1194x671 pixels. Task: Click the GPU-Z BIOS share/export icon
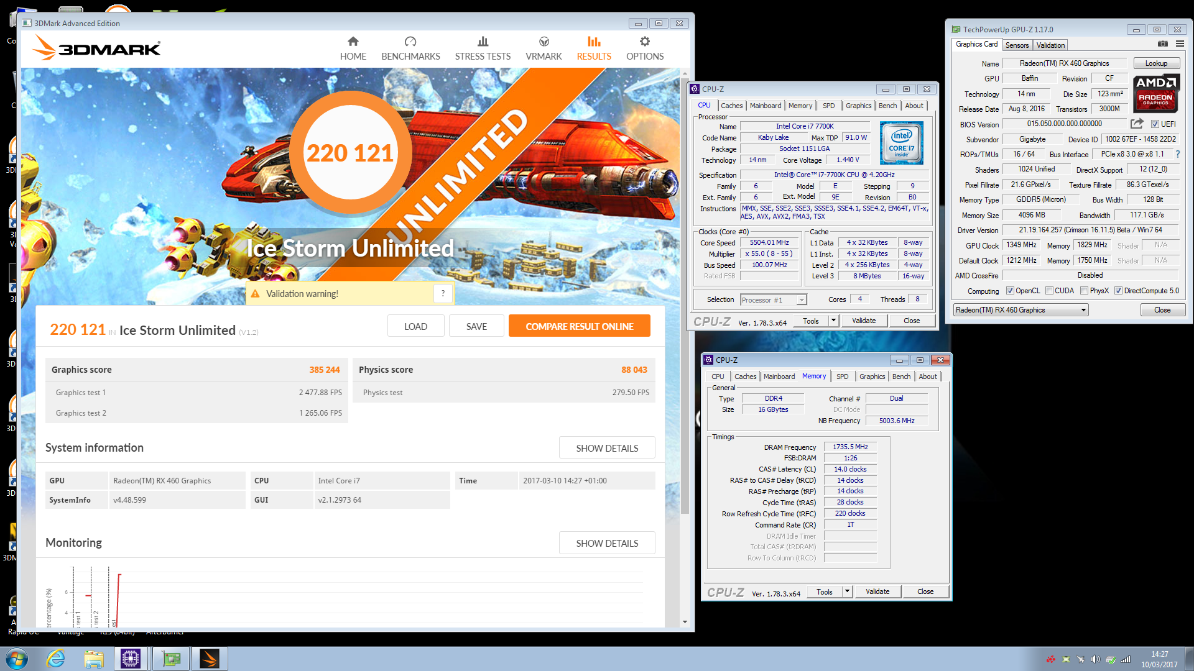[1137, 124]
